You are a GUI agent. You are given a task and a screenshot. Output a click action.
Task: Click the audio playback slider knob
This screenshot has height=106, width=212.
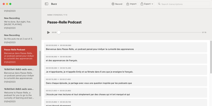[x=59, y=32]
